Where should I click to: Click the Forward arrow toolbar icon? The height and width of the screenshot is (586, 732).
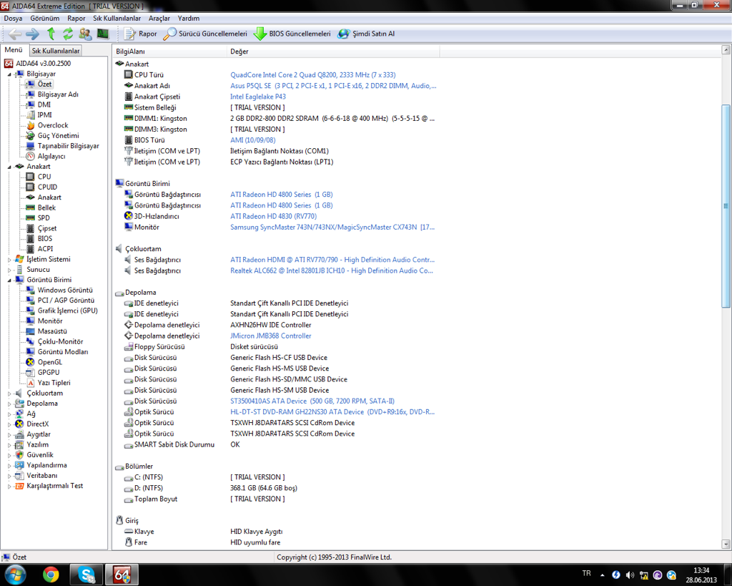pos(32,34)
